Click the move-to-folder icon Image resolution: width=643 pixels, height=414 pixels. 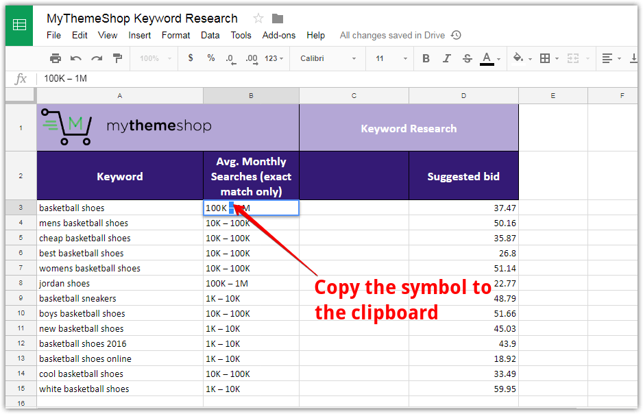(278, 19)
